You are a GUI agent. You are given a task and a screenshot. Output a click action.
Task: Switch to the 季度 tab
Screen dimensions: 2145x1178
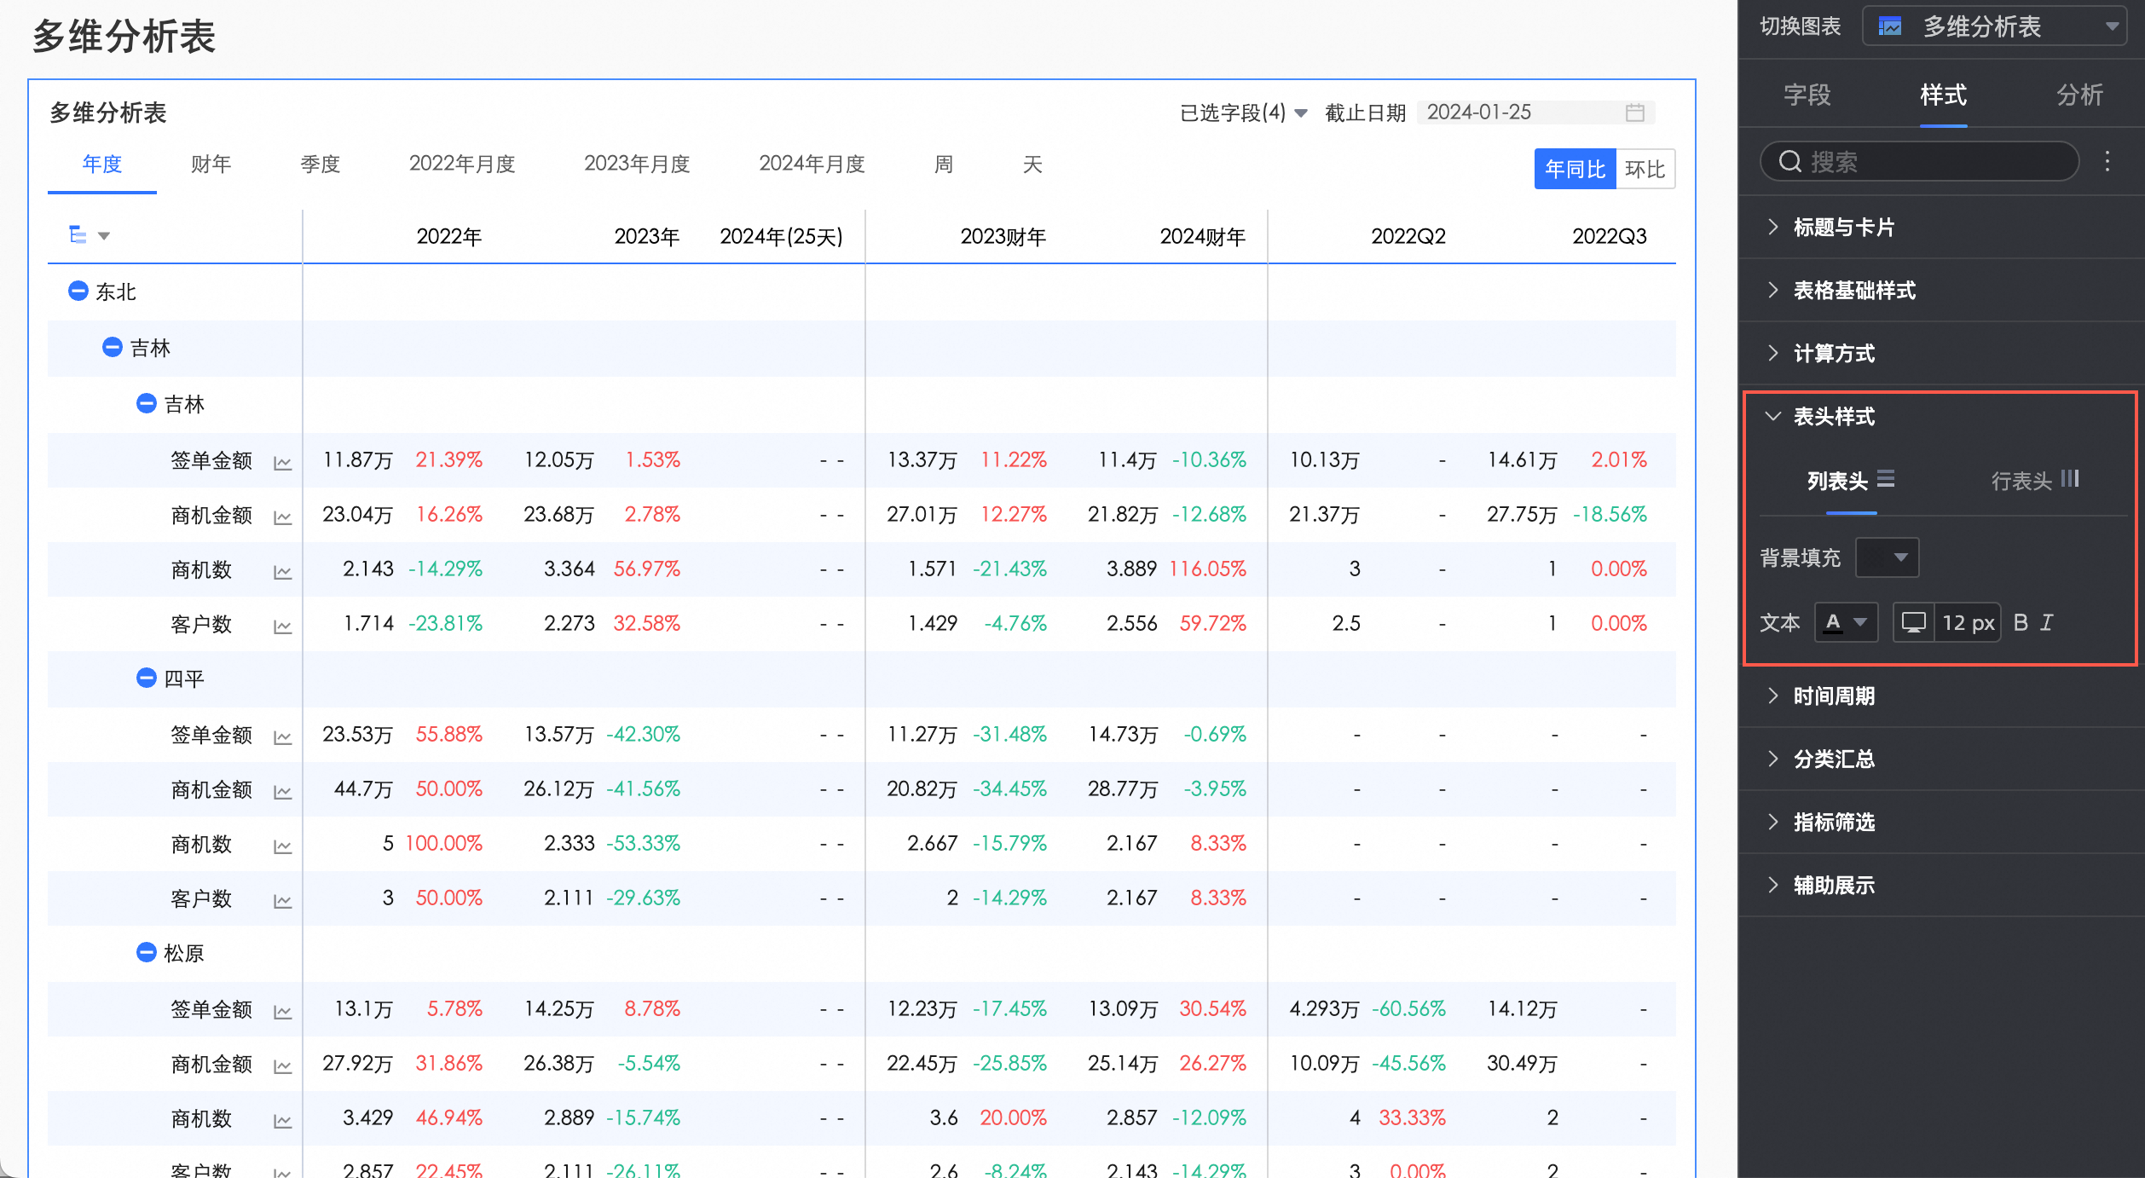pos(320,164)
